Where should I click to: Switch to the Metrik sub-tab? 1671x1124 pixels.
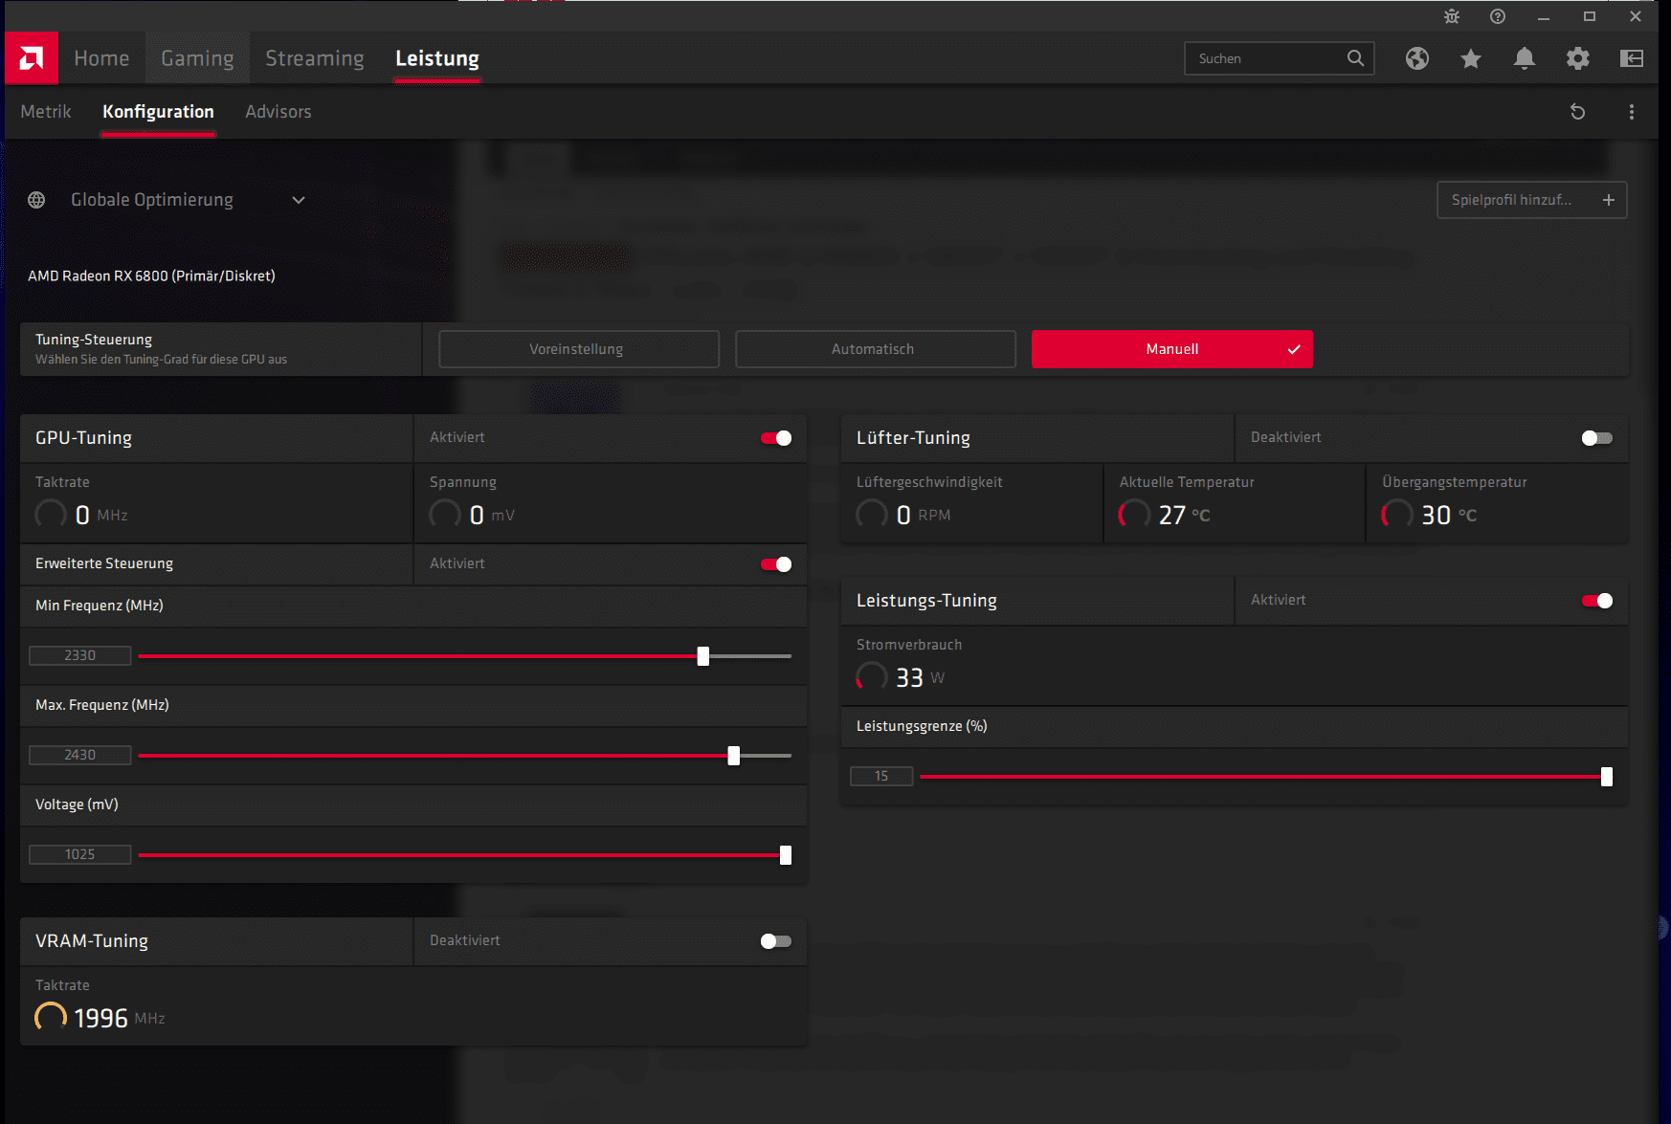click(x=46, y=112)
